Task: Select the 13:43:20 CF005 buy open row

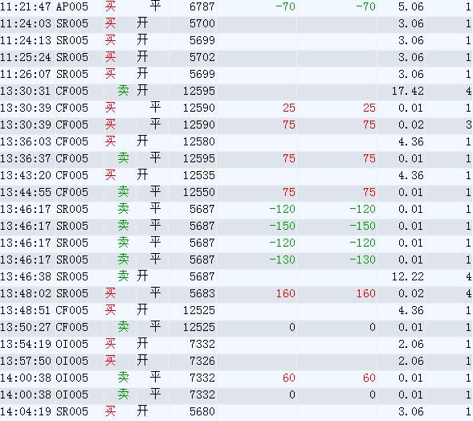Action: click(236, 175)
